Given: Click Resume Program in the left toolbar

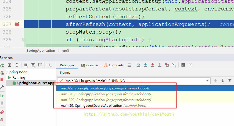Looking at the screenshot, I should pyautogui.click(x=2, y=96).
